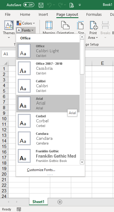Click the Undo arrow icon
Screen dimensions: 114x212
49,5
